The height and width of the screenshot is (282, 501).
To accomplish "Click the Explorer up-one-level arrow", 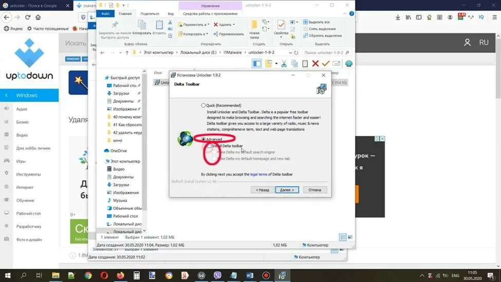I will pyautogui.click(x=127, y=52).
